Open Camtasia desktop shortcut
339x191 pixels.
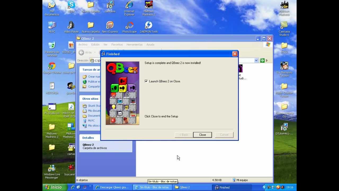coord(110,7)
